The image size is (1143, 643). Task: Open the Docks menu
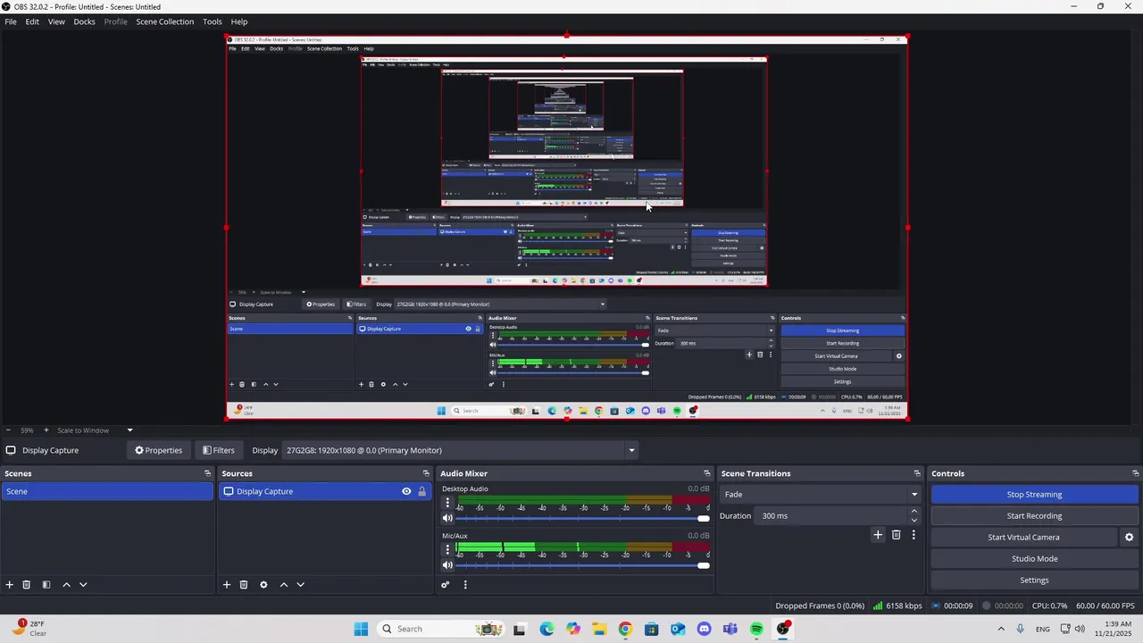coord(84,21)
